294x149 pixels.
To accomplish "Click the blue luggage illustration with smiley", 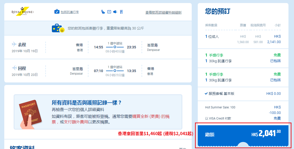I will 58,28.
